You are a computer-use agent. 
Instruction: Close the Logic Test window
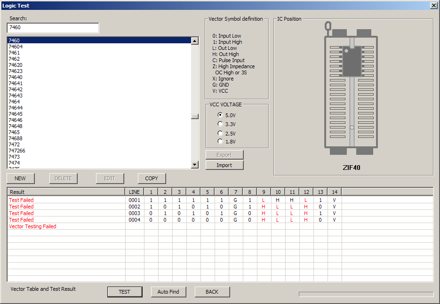point(433,5)
